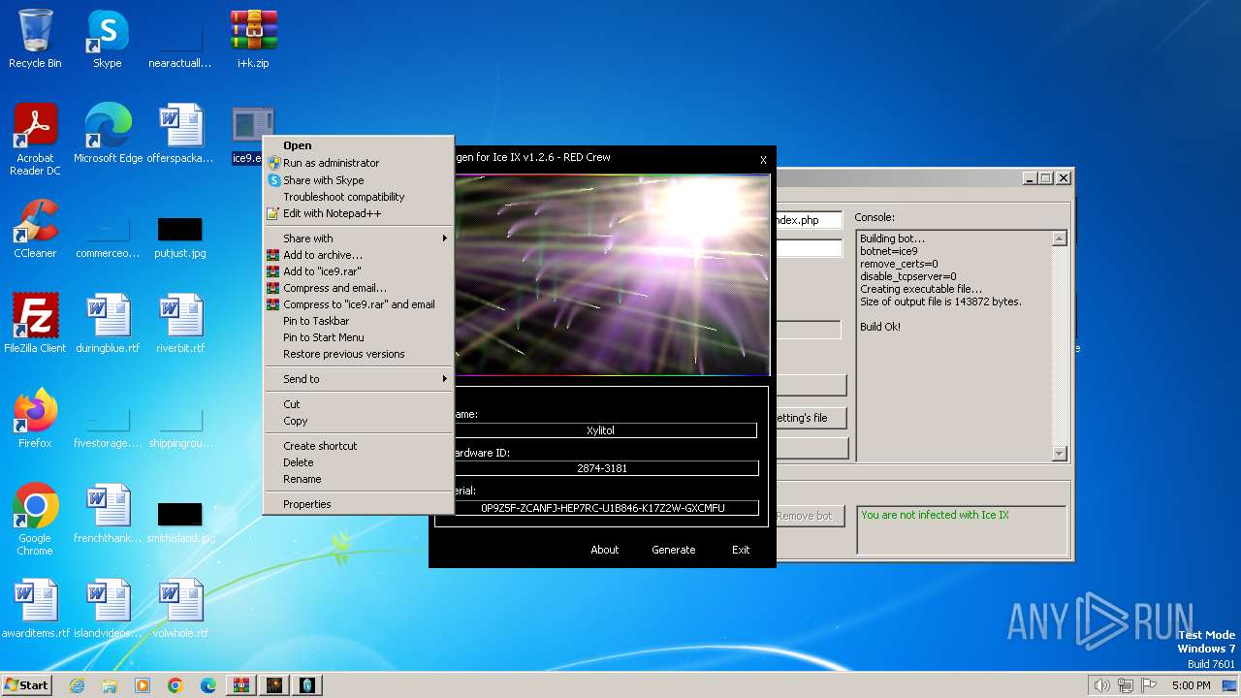The height and width of the screenshot is (698, 1241).
Task: Choose Create shortcut
Action: 359,446
